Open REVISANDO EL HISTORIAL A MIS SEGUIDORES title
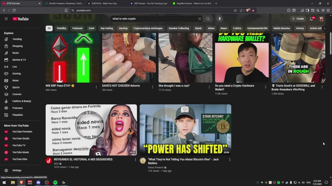Image resolution: width=332 pixels, height=186 pixels. pos(83,159)
